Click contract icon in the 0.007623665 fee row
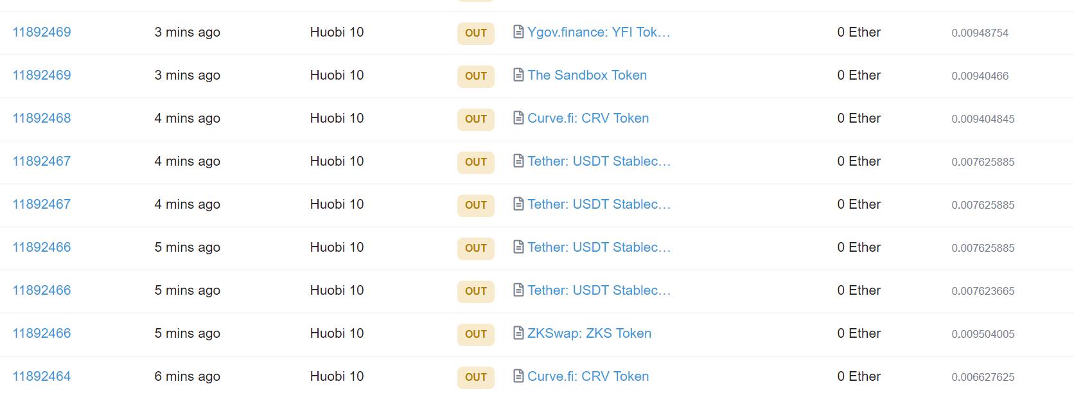 (x=518, y=290)
